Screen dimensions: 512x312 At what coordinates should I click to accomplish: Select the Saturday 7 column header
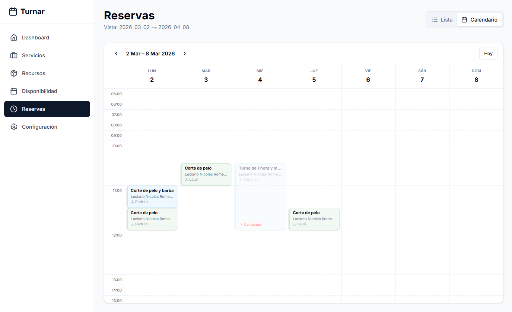[x=422, y=76]
